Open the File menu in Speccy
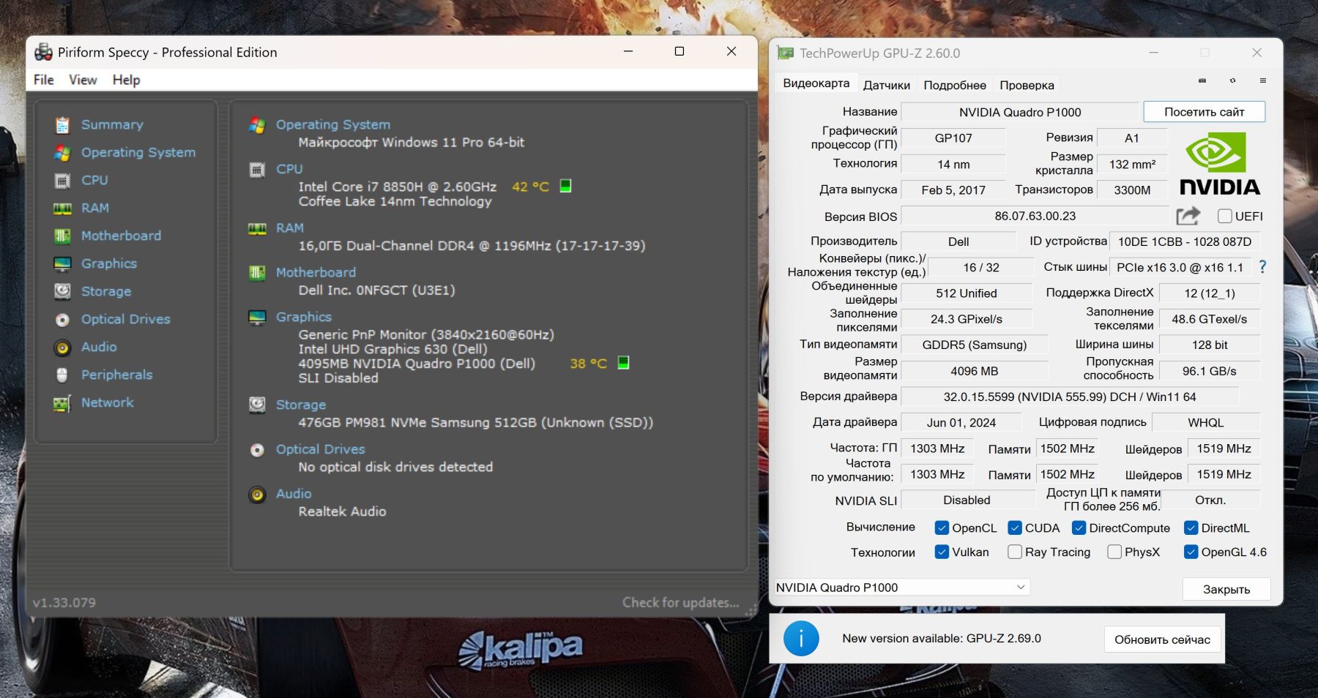1318x698 pixels. point(44,80)
